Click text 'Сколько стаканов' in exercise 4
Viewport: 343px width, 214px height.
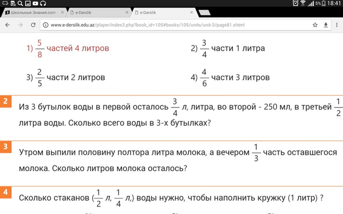(x=54, y=198)
